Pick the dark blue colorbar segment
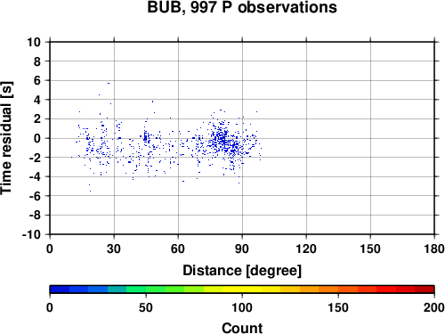445x334 pixels. pos(60,289)
